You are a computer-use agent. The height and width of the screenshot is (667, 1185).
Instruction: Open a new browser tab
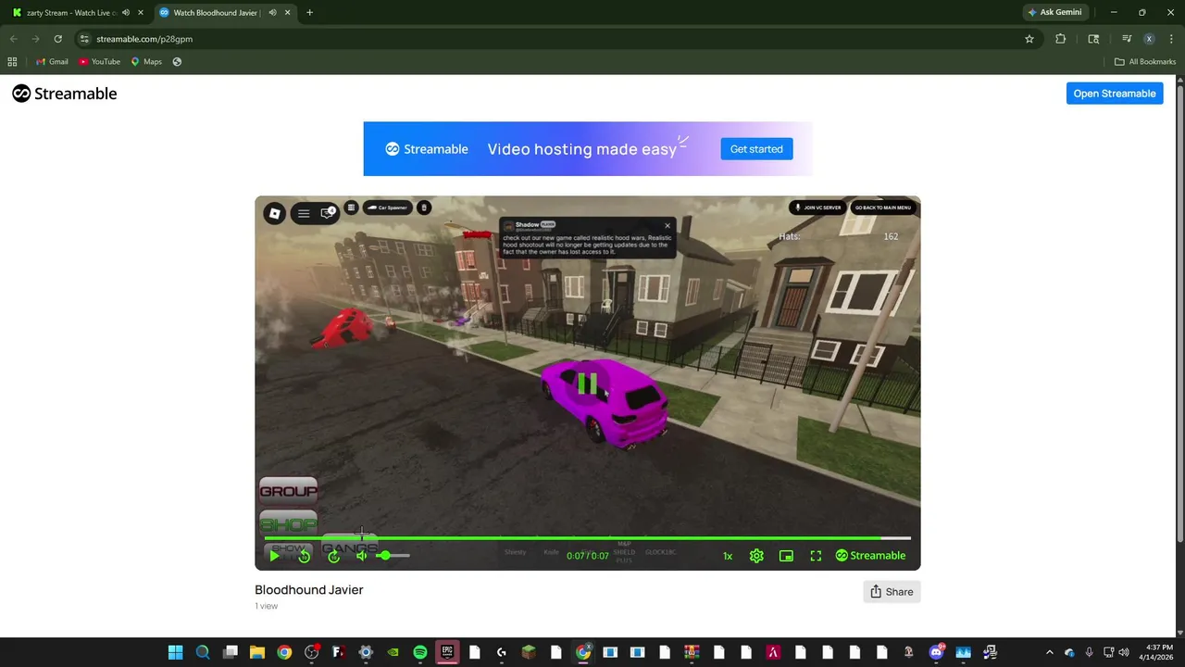pos(309,13)
